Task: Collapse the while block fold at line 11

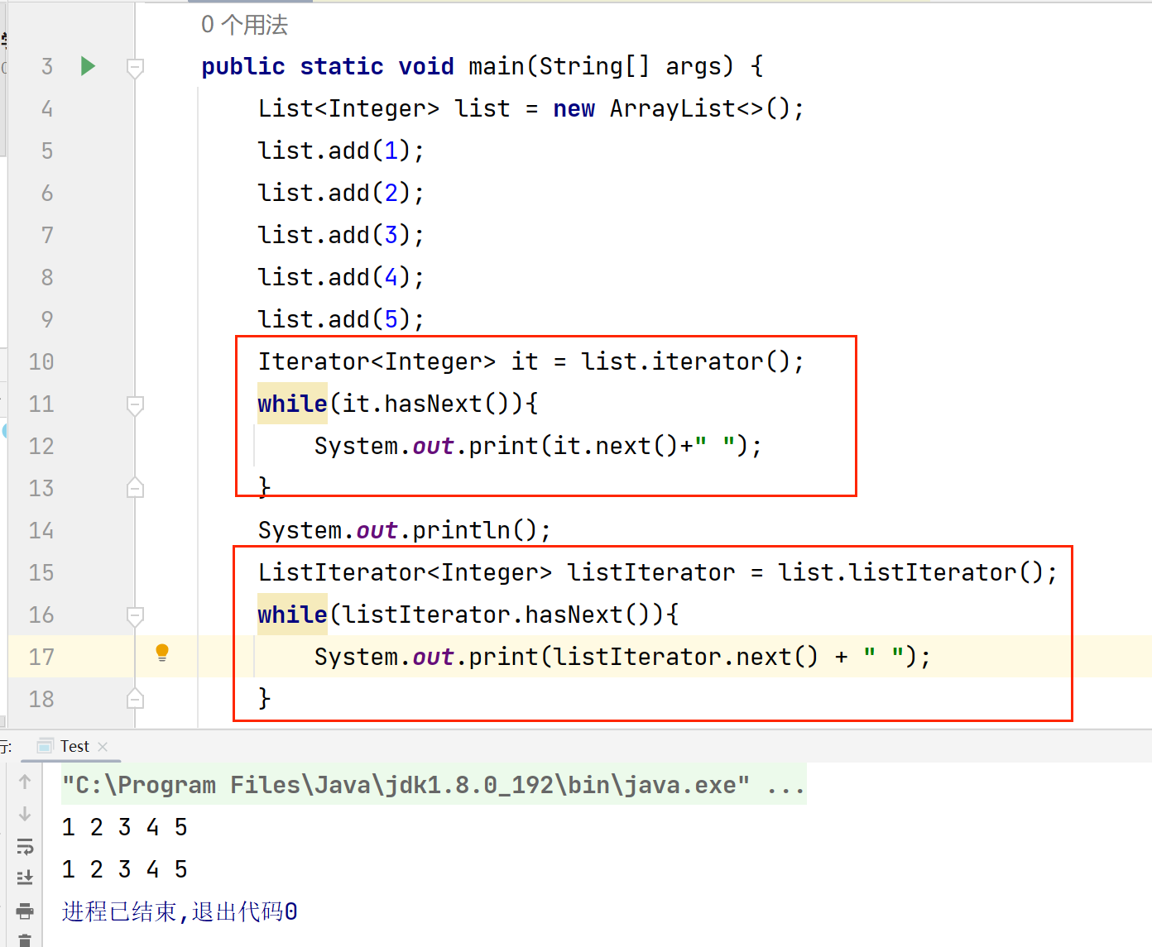Action: pyautogui.click(x=136, y=405)
